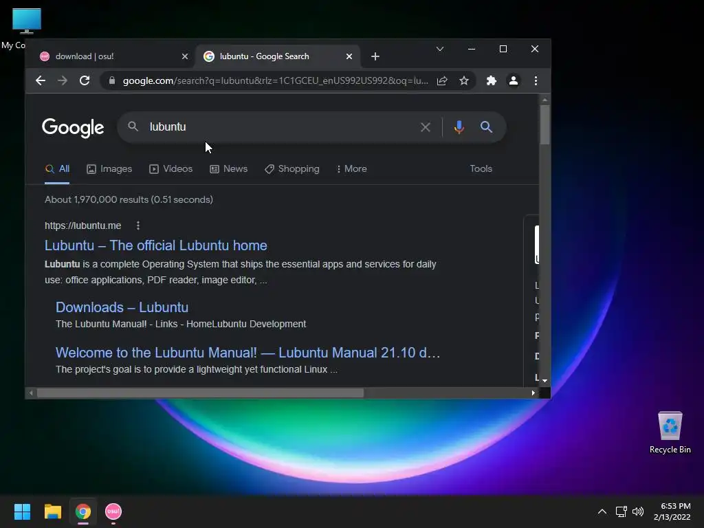Image resolution: width=704 pixels, height=528 pixels.
Task: Switch to News results
Action: click(228, 169)
